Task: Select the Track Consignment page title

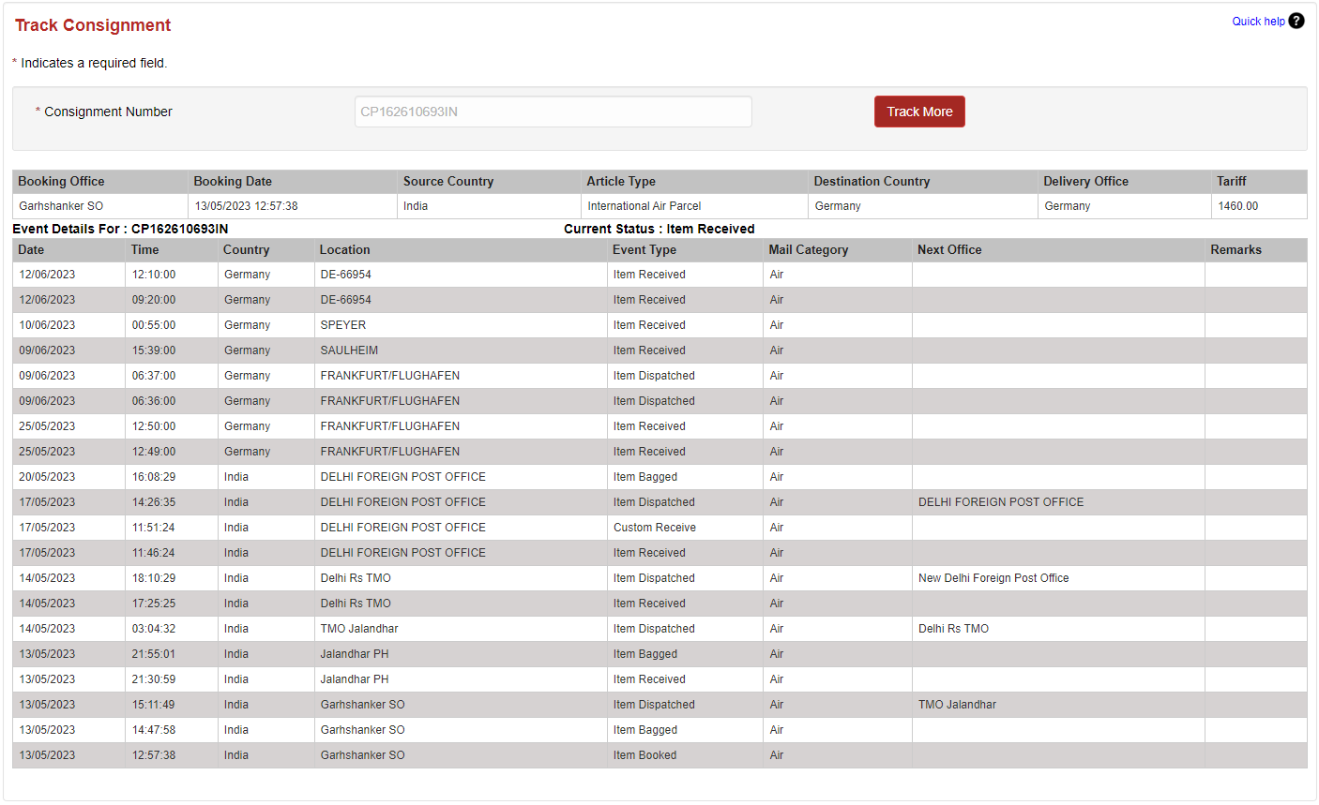Action: [x=92, y=25]
